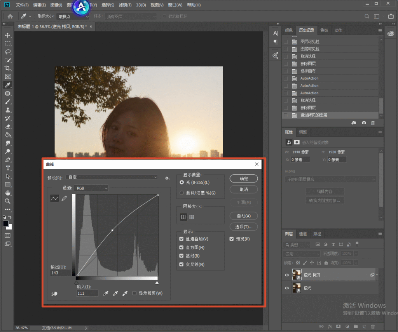Open the 滤镜(T) menu
This screenshot has height=332, width=398.
(x=125, y=5)
